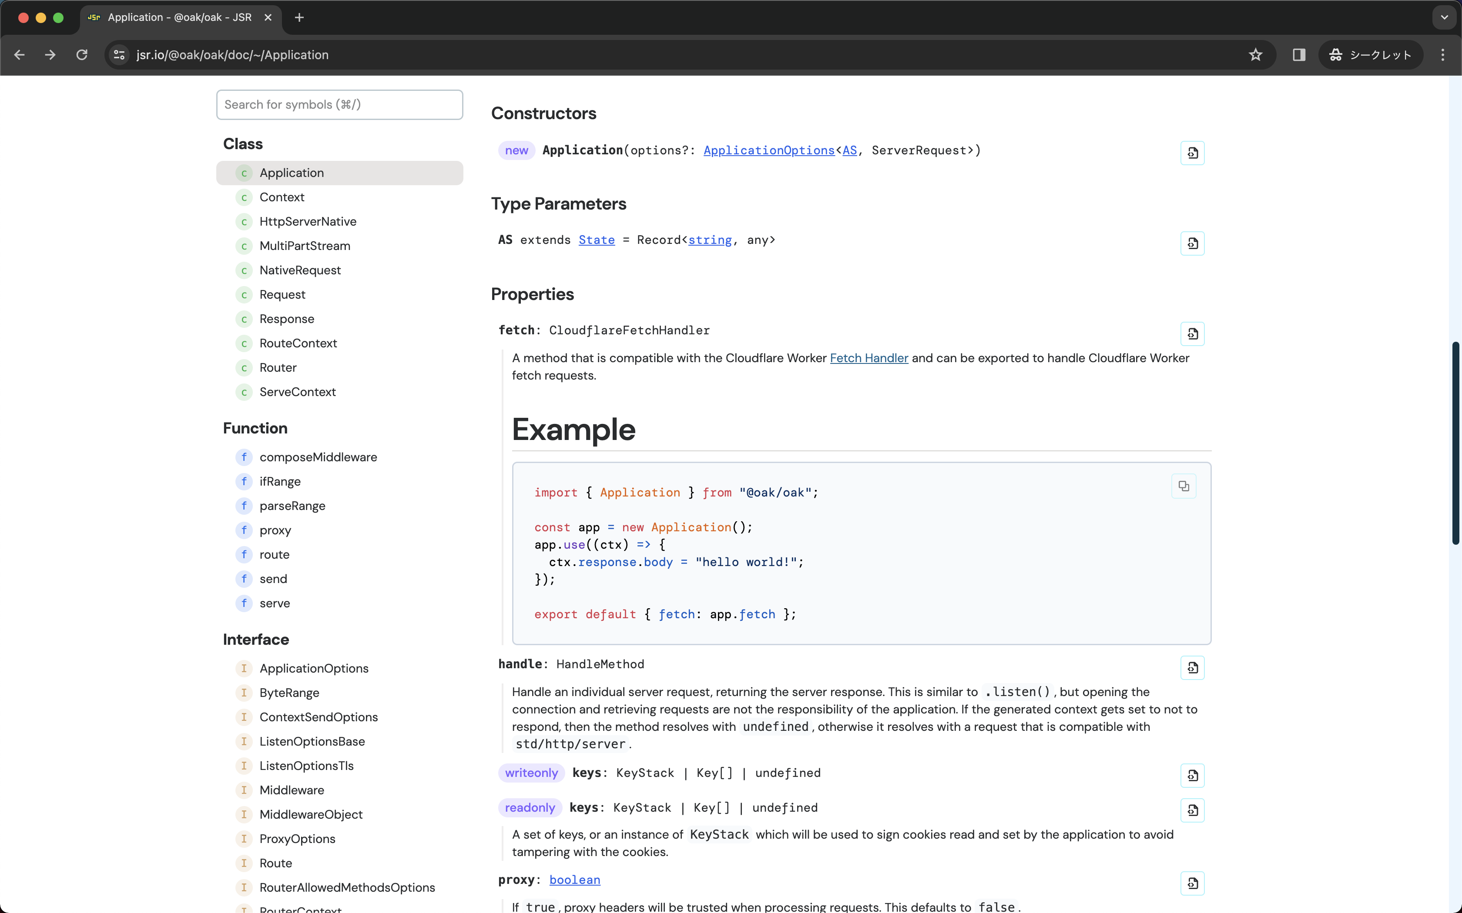View source for the handle property
The image size is (1462, 913).
coord(1193,668)
